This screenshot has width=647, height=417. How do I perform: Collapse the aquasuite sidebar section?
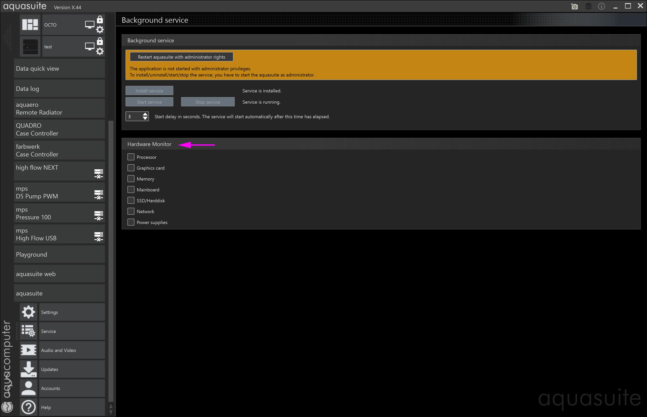[59, 293]
